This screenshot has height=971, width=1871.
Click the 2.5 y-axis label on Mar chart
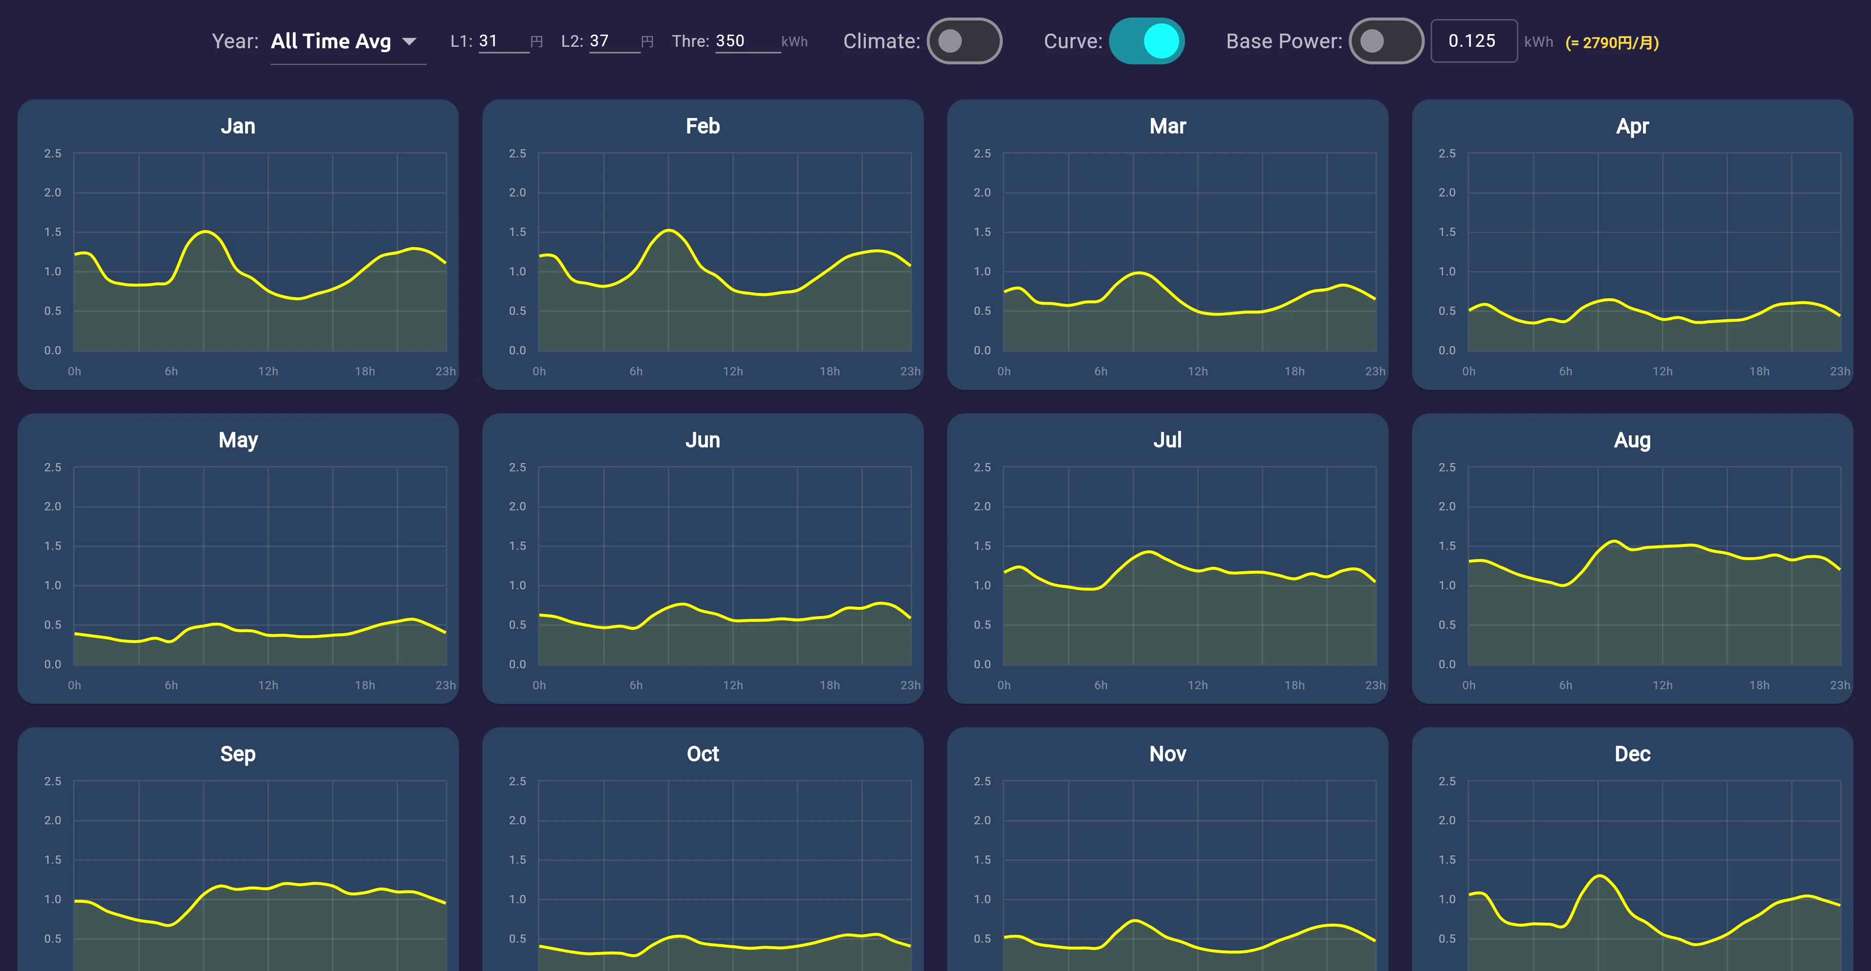(982, 154)
